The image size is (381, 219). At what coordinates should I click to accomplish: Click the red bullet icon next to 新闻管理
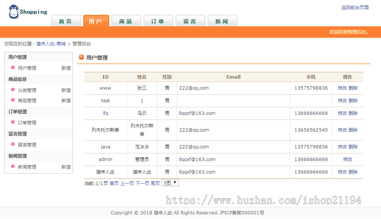point(13,167)
